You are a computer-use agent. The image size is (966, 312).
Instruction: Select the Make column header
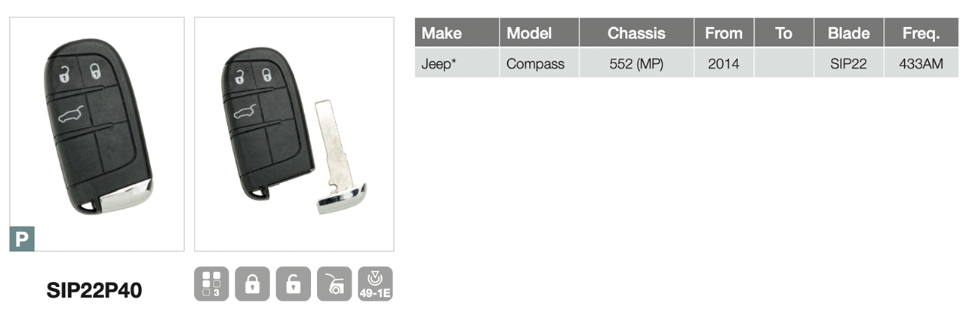pyautogui.click(x=457, y=33)
